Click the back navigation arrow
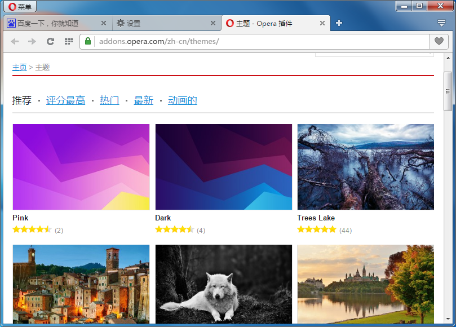The width and height of the screenshot is (456, 327). pos(15,41)
